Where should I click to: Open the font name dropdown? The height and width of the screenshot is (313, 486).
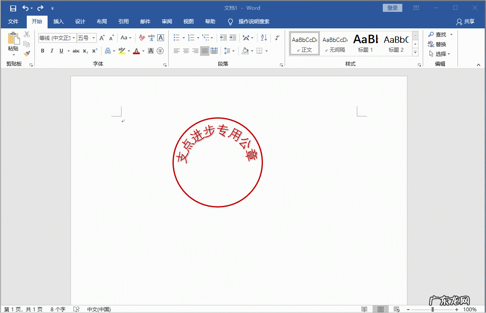tap(74, 38)
